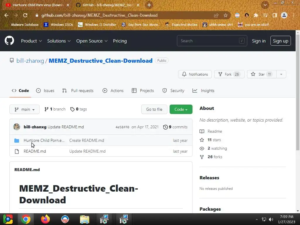Launch Firefox from the taskbar
Screen dimensions: 300x225
click(x=45, y=219)
